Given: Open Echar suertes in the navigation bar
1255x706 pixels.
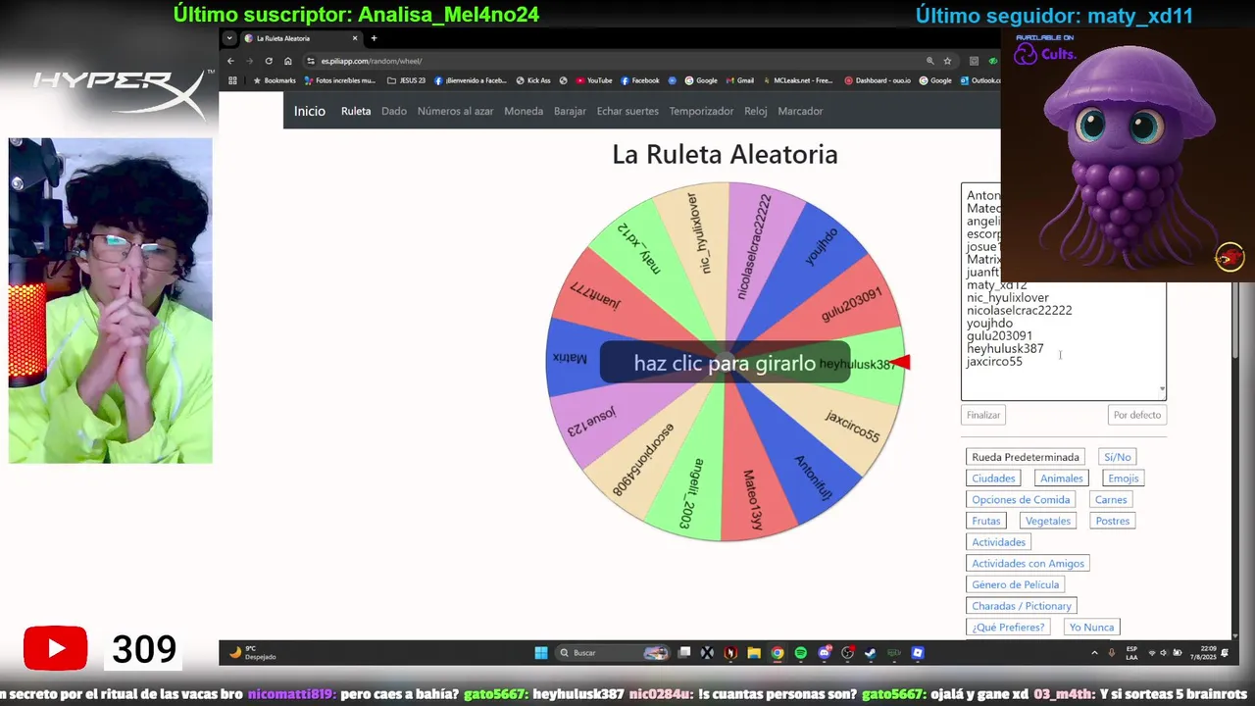Looking at the screenshot, I should [627, 111].
